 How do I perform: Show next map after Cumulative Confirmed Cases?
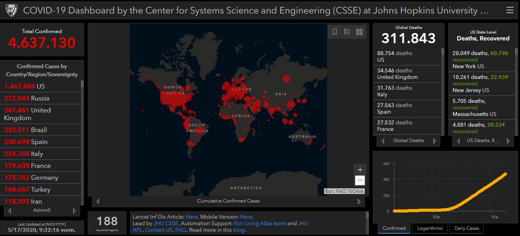coord(359,201)
